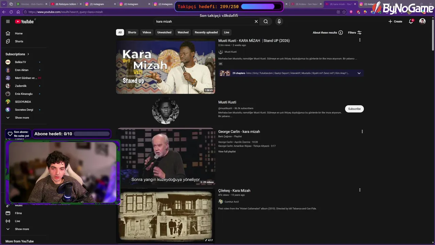Open George Carlin - Aşırılık Üzerine playlist entry

pyautogui.click(x=238, y=142)
